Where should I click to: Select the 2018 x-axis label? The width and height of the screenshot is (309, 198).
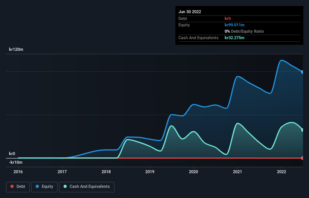pos(106,172)
